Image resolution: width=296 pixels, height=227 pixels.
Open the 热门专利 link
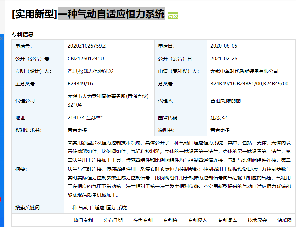tap(83, 220)
